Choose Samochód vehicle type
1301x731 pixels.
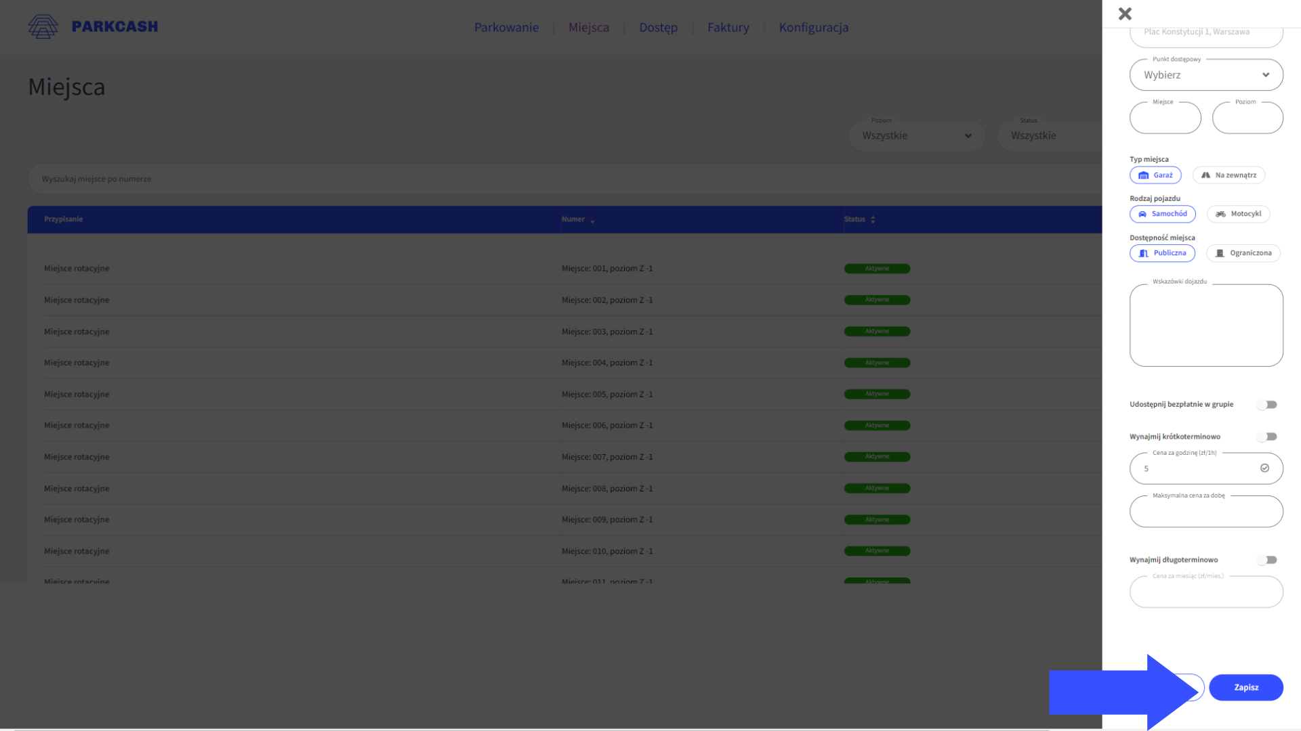click(1162, 214)
